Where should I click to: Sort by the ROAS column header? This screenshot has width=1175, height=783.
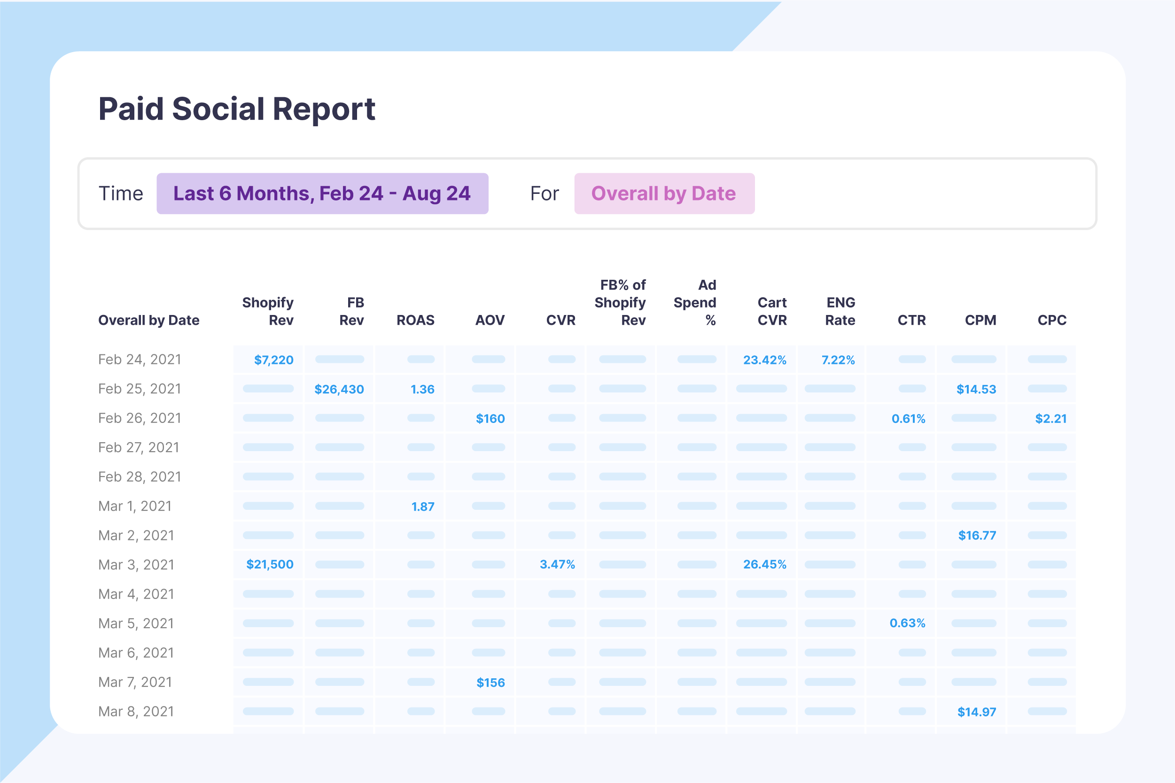coord(415,320)
